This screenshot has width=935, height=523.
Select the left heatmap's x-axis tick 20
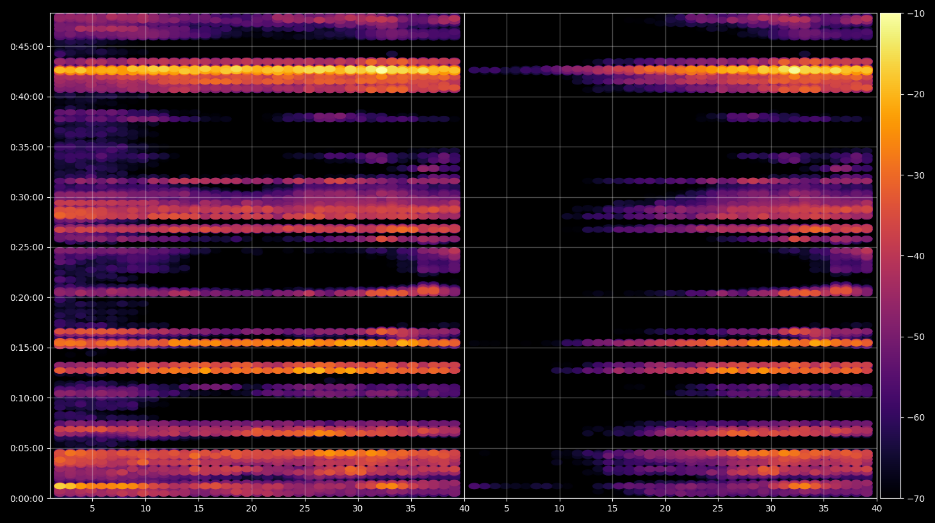tap(252, 509)
